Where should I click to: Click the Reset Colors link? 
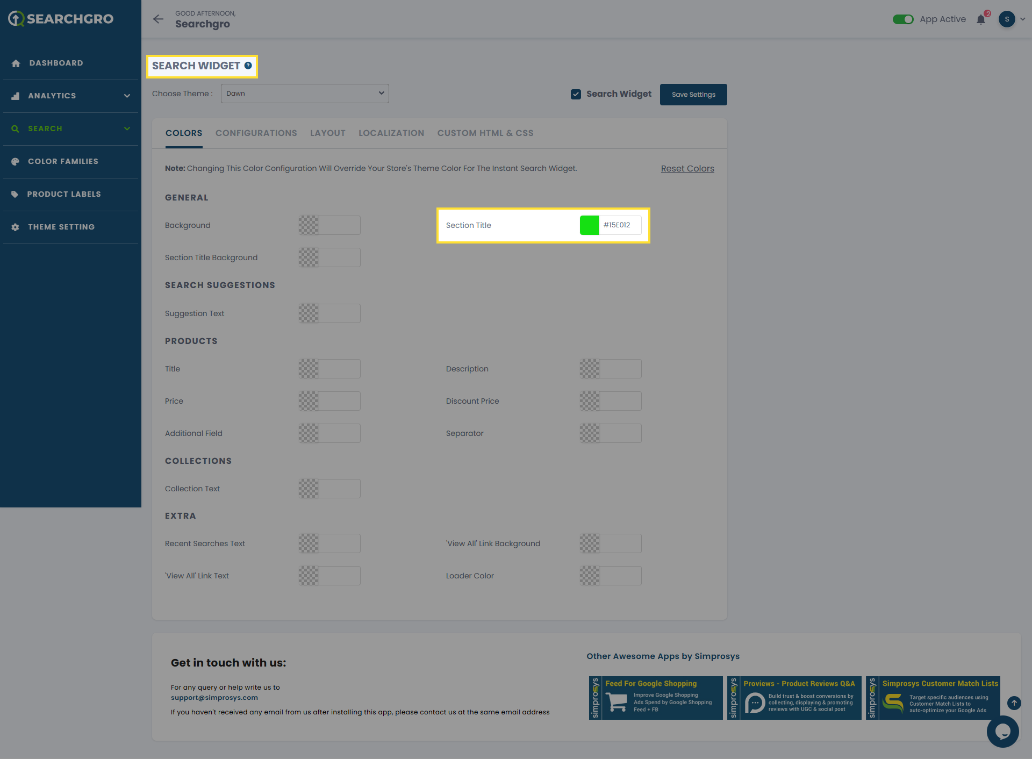[x=687, y=169]
